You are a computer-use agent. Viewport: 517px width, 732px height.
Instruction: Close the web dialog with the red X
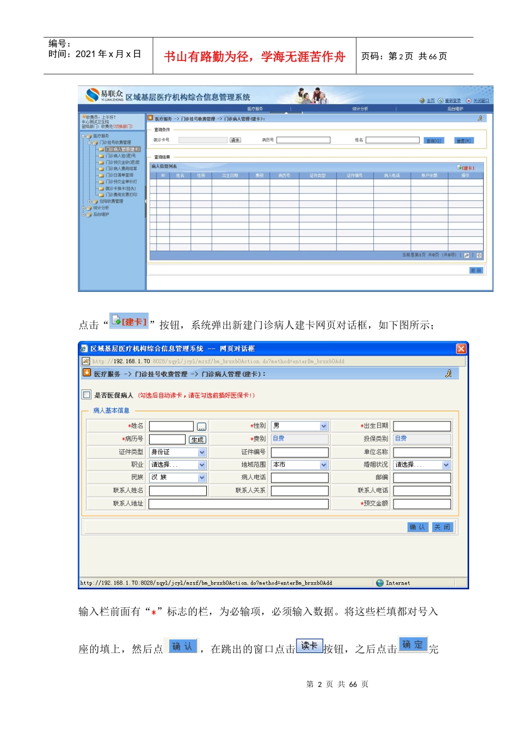461,349
